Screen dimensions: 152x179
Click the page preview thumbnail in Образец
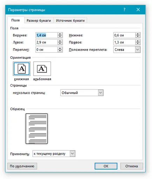[37, 129]
